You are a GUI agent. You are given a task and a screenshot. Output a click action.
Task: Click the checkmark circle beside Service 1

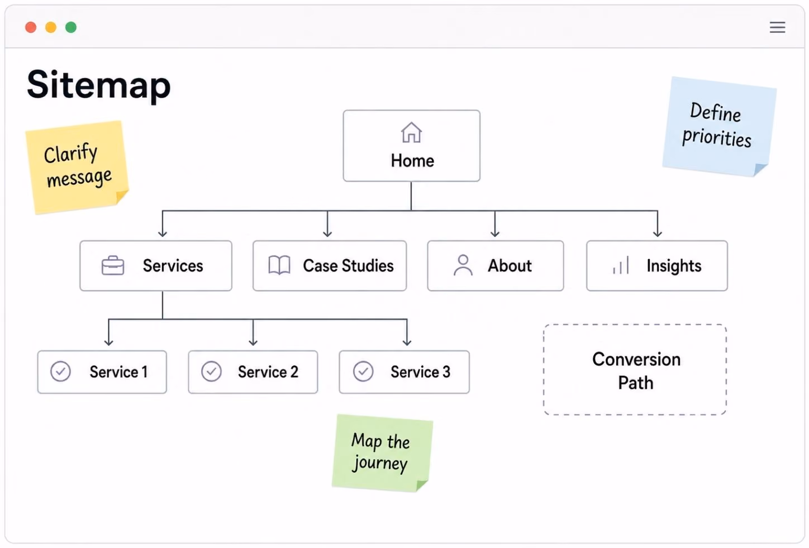coord(60,371)
